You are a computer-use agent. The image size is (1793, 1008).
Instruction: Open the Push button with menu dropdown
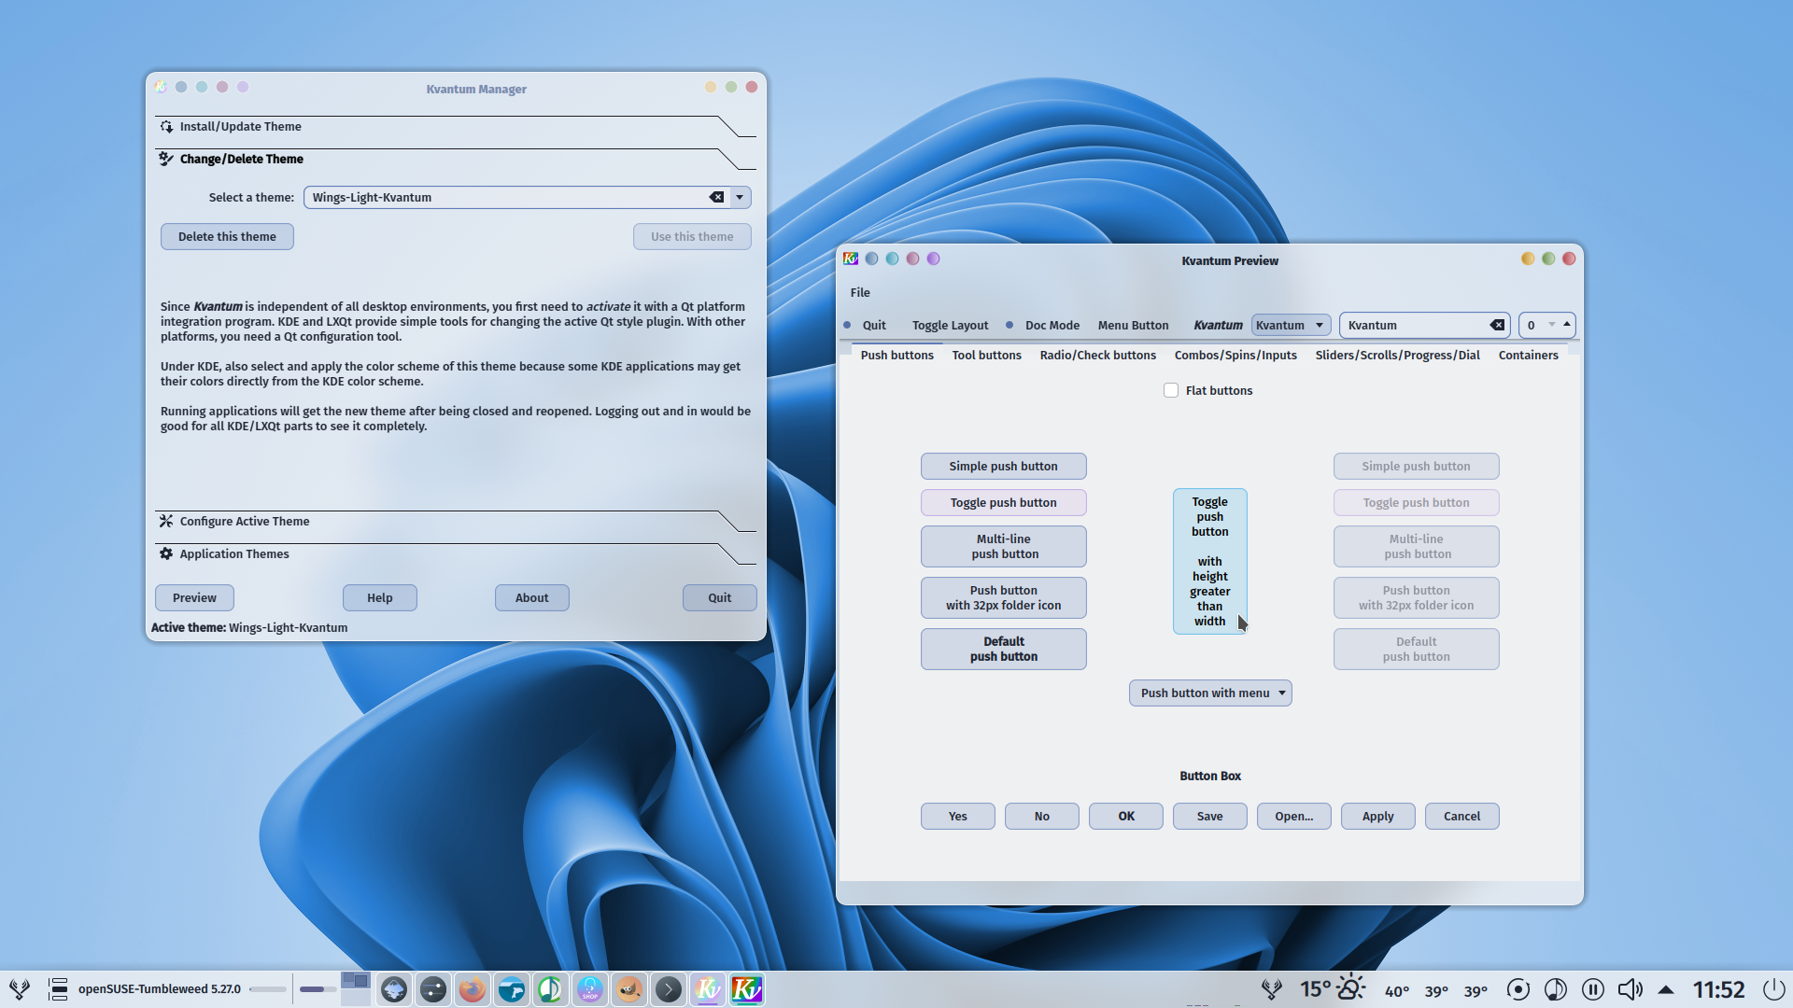coord(1210,693)
